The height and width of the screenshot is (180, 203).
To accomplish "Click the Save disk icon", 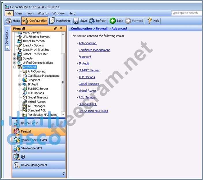I will [x=76, y=21].
